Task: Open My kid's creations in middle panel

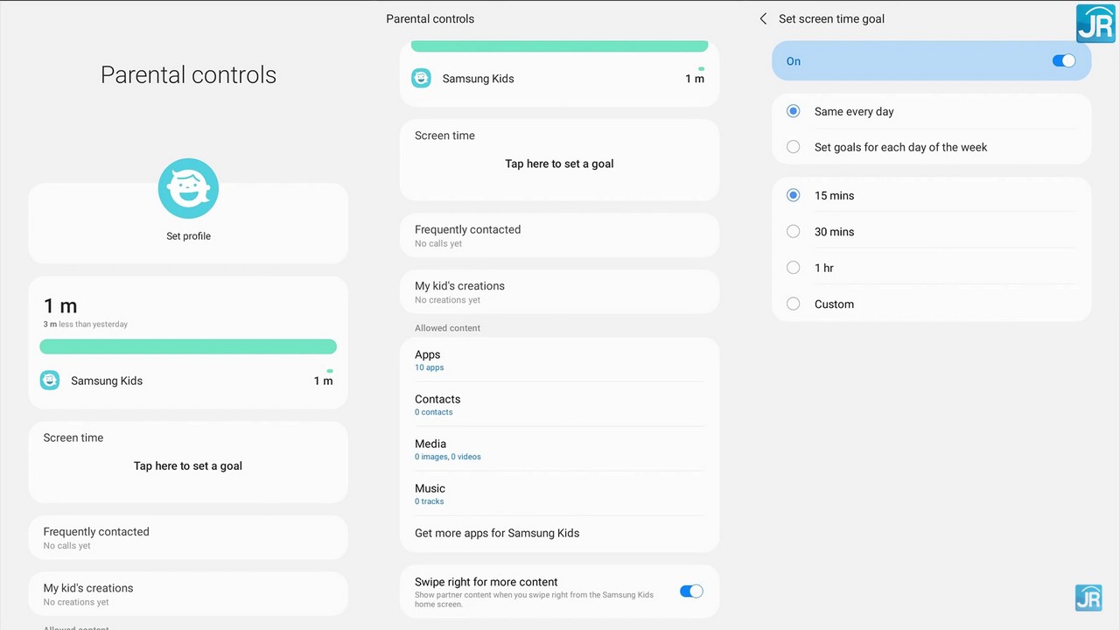Action: [559, 291]
